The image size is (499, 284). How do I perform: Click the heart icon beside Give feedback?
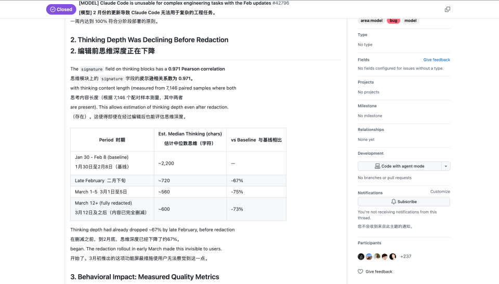360,272
